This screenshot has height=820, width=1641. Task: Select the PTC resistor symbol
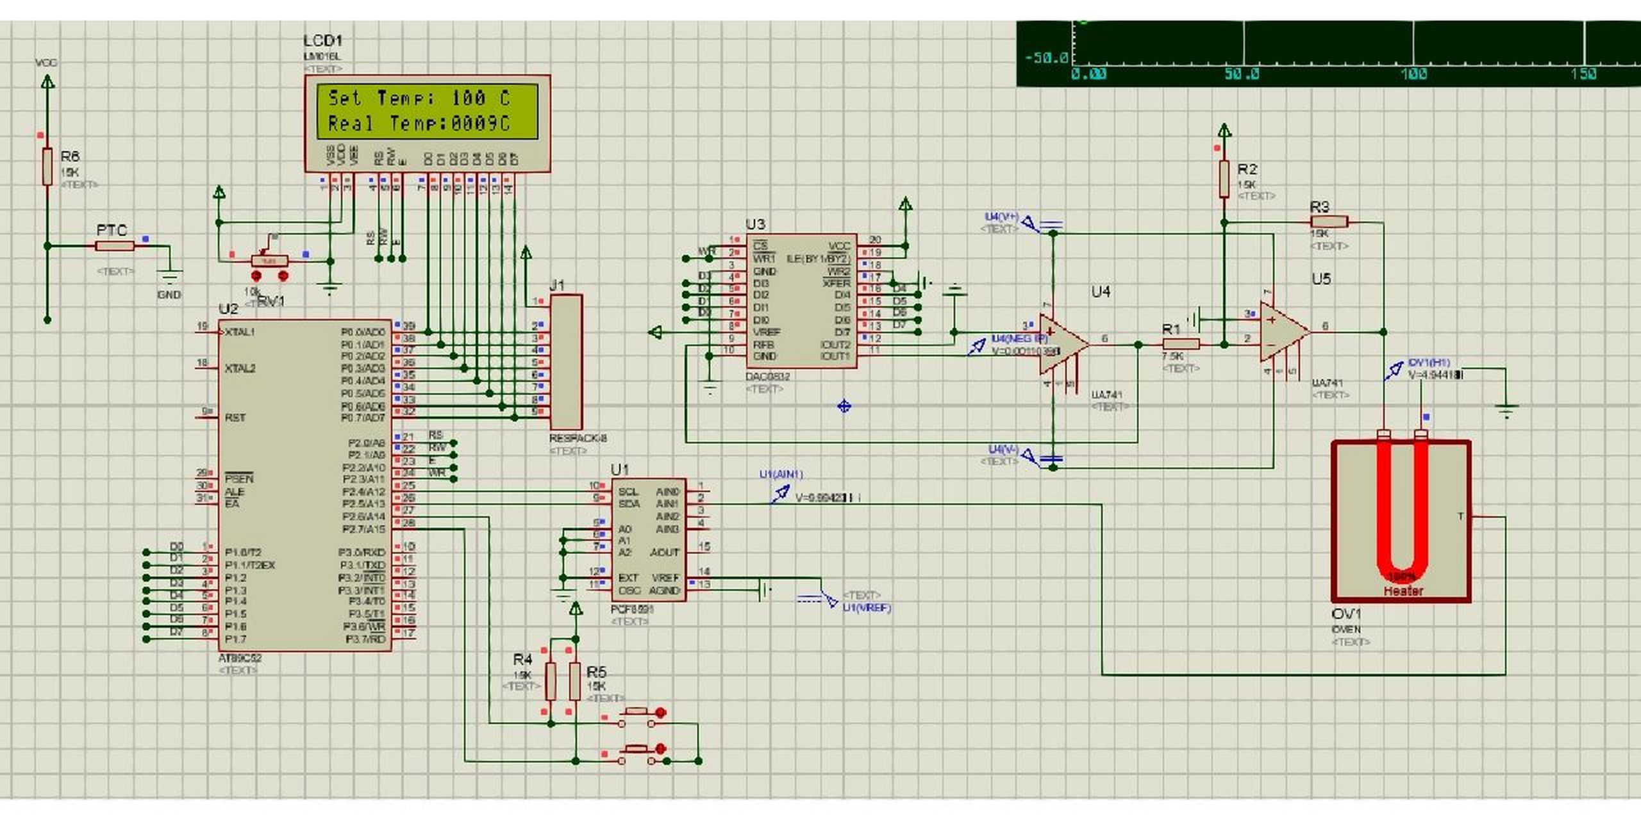[115, 245]
